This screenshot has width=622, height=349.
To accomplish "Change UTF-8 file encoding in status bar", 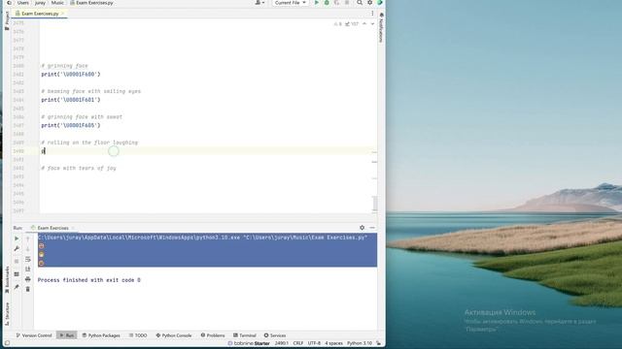I will pos(314,343).
